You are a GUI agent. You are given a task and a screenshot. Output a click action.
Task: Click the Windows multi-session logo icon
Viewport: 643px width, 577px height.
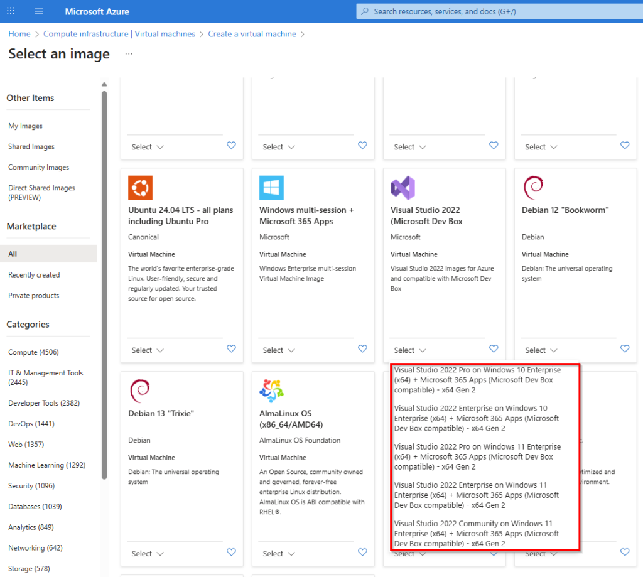point(271,188)
